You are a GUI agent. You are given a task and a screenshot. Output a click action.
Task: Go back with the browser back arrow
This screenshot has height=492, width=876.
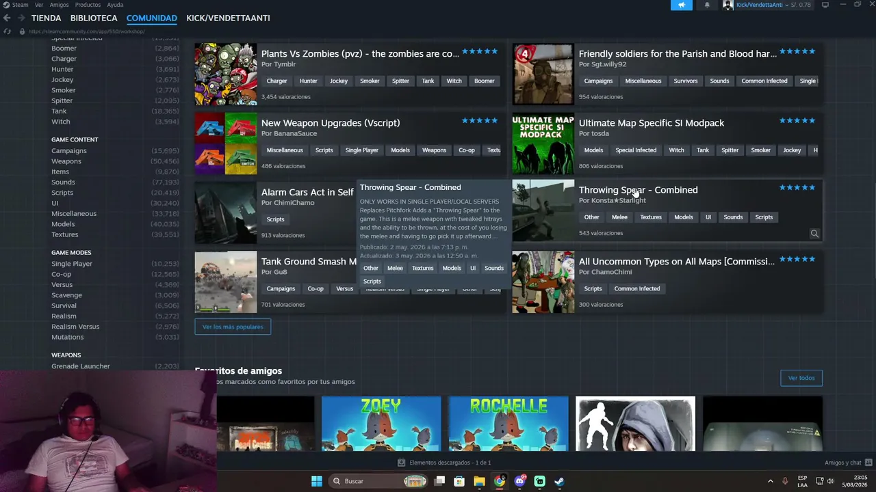[x=7, y=18]
